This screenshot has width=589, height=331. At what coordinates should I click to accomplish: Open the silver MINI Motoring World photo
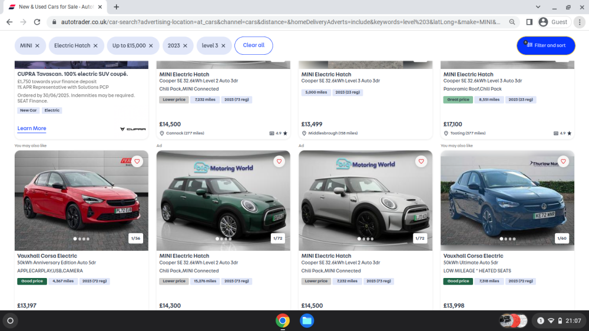coord(366,201)
